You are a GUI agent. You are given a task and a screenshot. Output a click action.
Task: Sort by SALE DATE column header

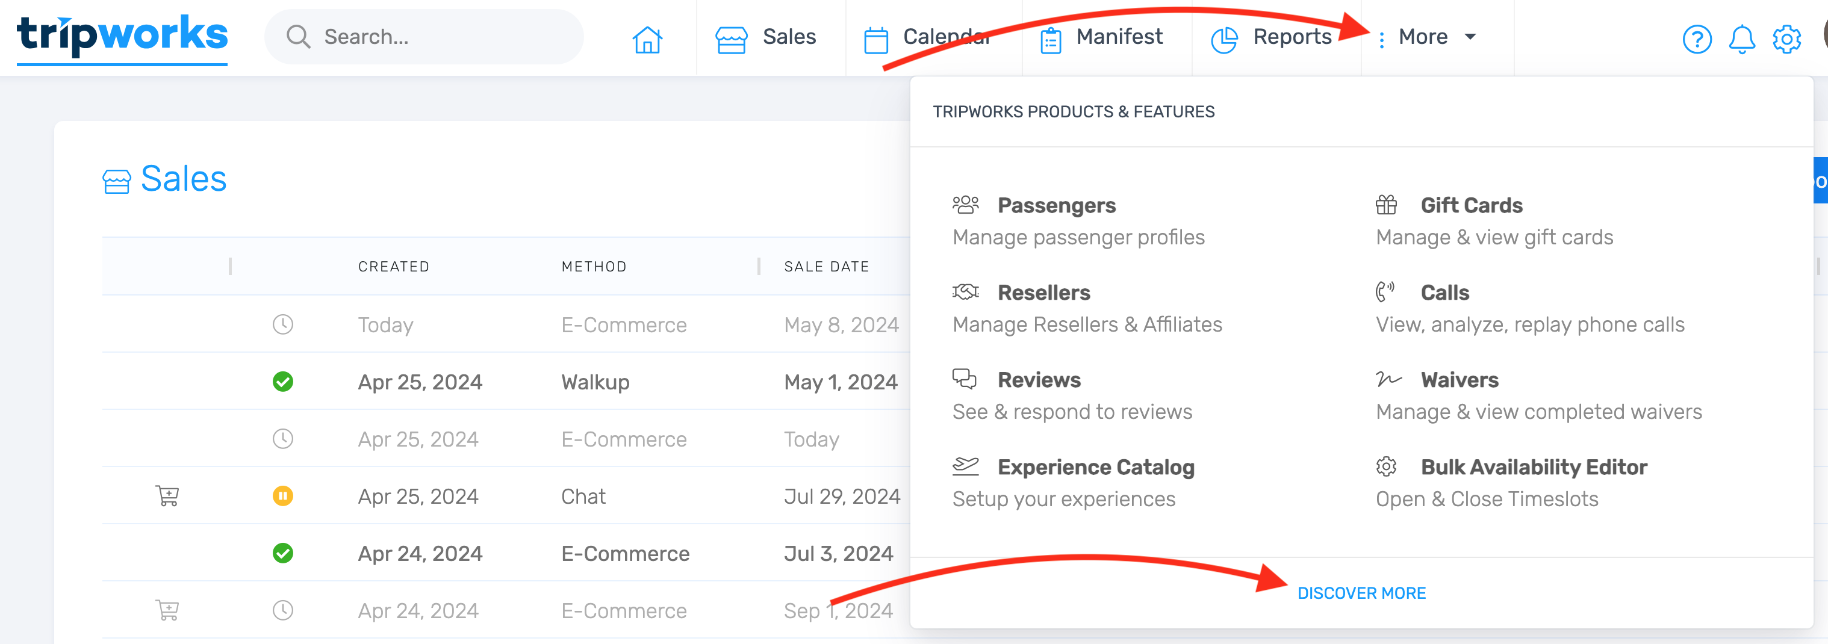(826, 267)
